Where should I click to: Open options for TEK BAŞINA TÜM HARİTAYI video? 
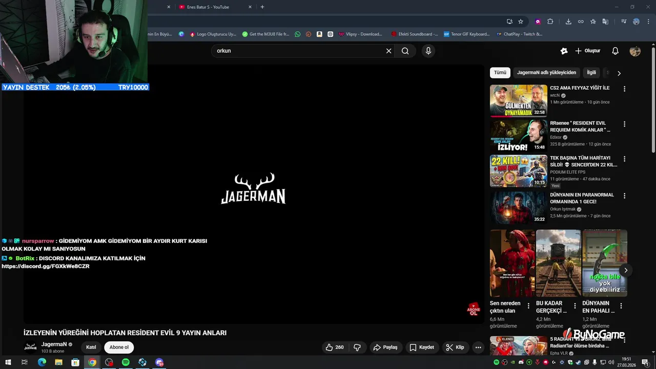624,159
